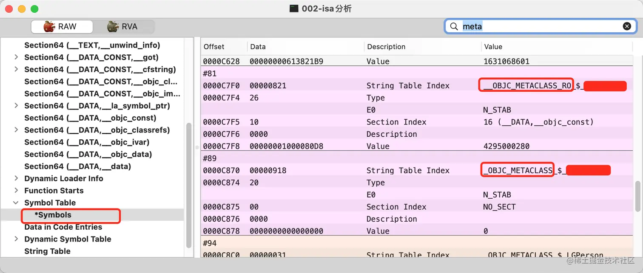Switch to the RAW view toggle
This screenshot has height=273, width=643.
pos(62,27)
